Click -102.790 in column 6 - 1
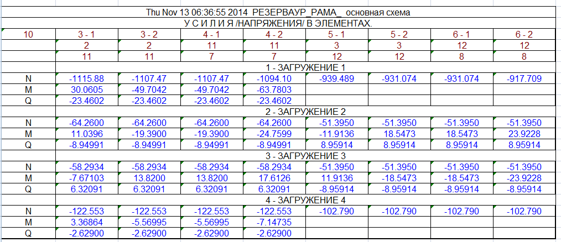This screenshot has height=242, width=561. click(x=461, y=211)
